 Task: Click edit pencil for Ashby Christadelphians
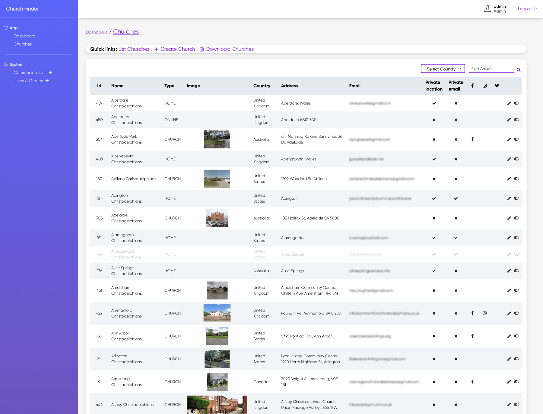click(x=509, y=405)
